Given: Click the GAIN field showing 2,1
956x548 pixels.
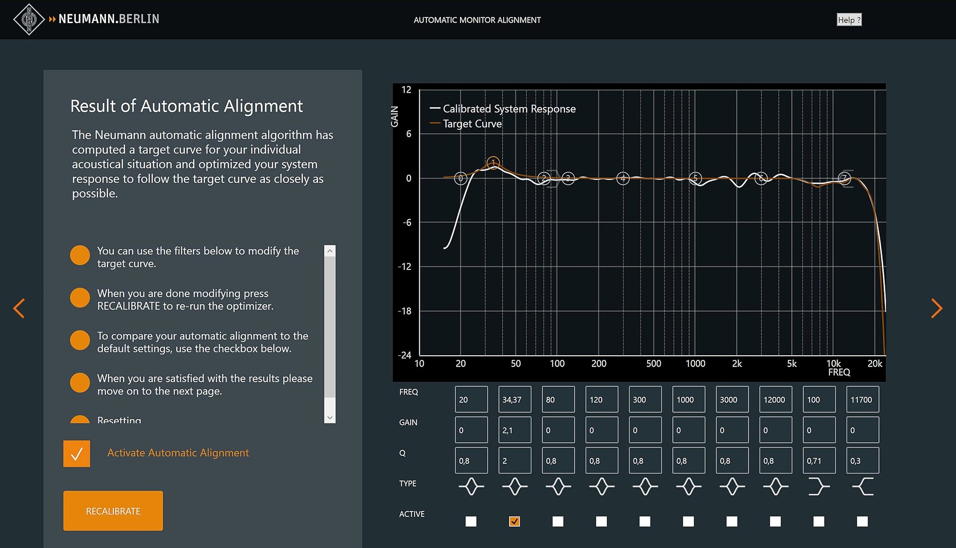Looking at the screenshot, I should point(515,430).
